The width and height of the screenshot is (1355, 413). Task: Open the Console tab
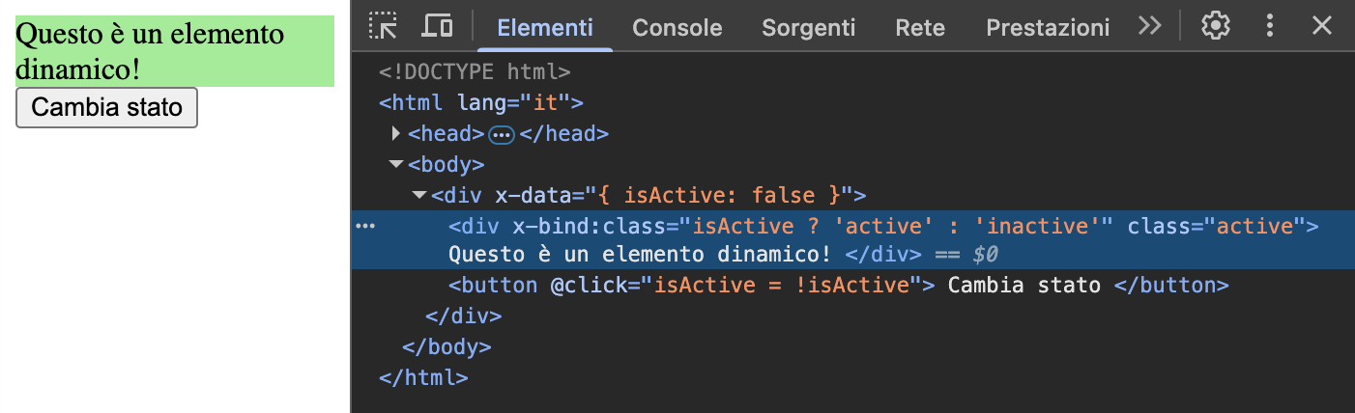point(677,28)
